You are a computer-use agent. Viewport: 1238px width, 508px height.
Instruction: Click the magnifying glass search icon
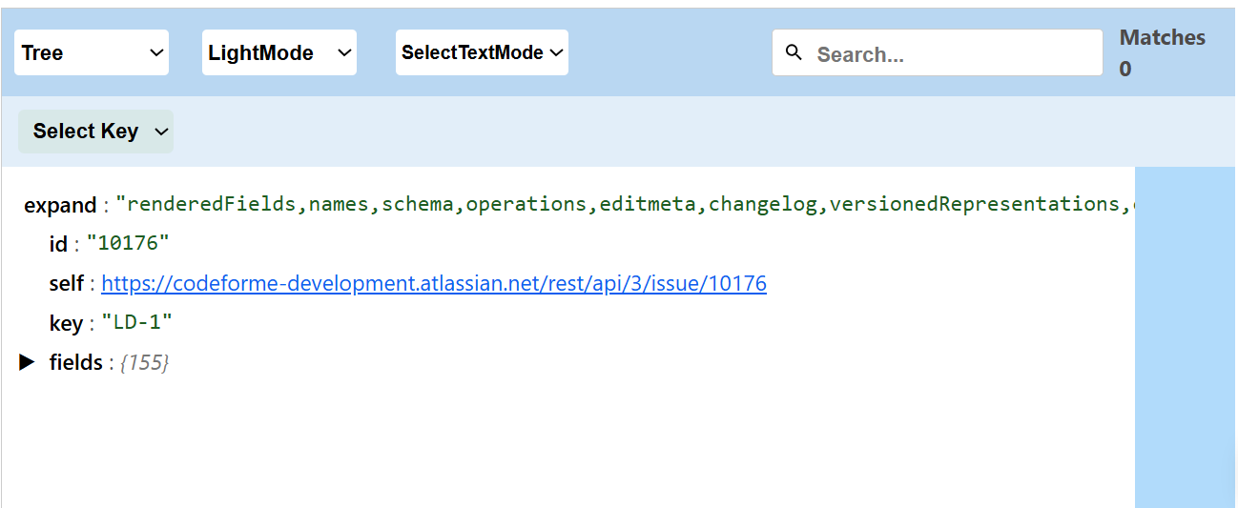pos(794,52)
